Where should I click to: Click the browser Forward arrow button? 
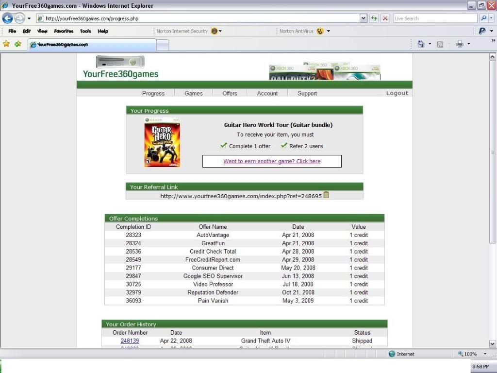(19, 18)
